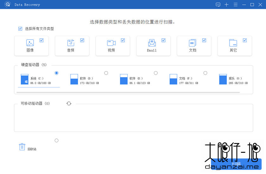The height and width of the screenshot is (174, 266).
Task: Click the 86.0 GB/100 GB text
Action: point(41,83)
